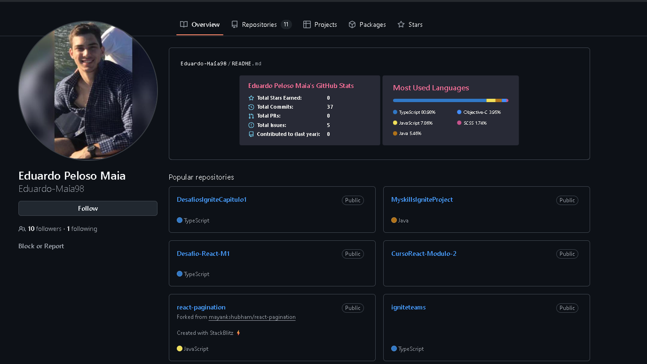Click the book icon beside Overview
647x364 pixels.
tap(184, 24)
